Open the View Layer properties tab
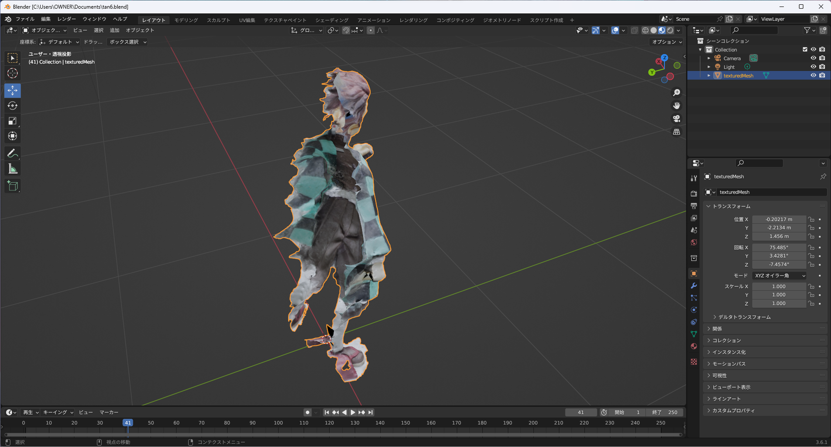831x447 pixels. tap(694, 218)
